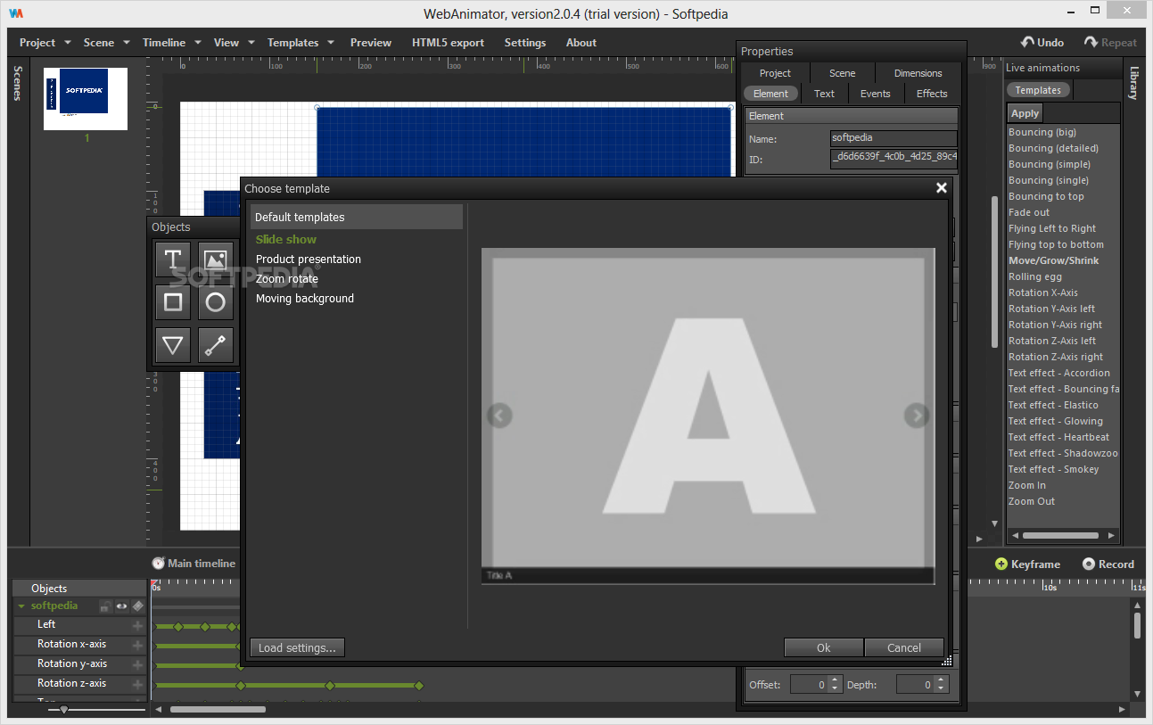Image resolution: width=1153 pixels, height=725 pixels.
Task: Open the Project tab in Properties
Action: 775,73
